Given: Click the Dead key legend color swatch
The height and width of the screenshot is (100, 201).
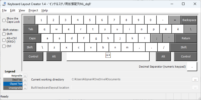Looking at the screenshot, I should [13, 80].
